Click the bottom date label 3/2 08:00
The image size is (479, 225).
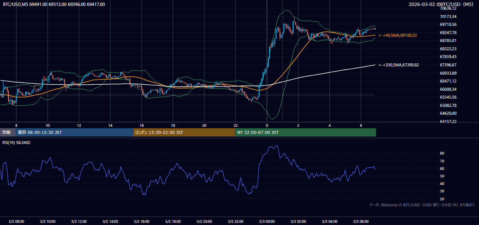[16, 222]
